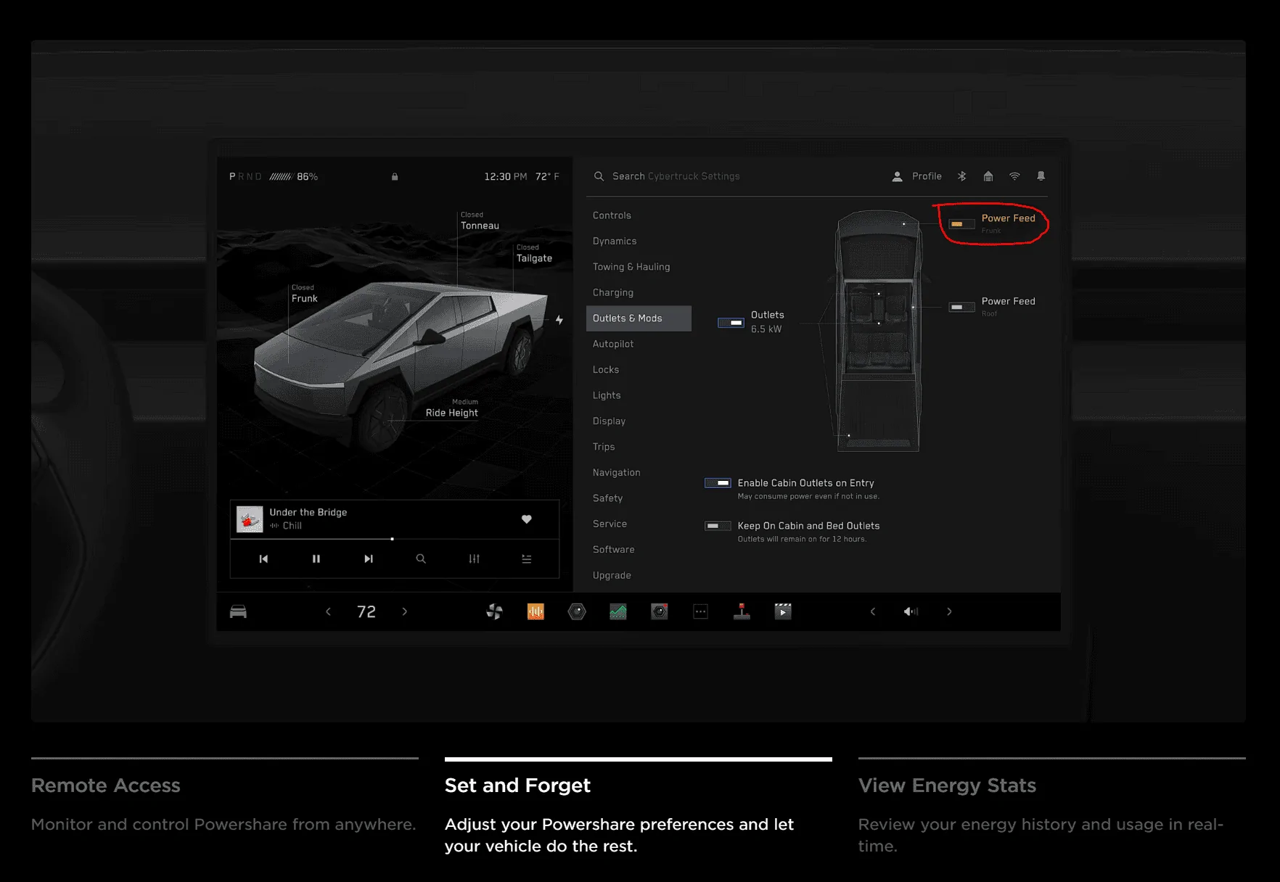The height and width of the screenshot is (882, 1280).
Task: Click the Profile person icon
Action: (898, 176)
